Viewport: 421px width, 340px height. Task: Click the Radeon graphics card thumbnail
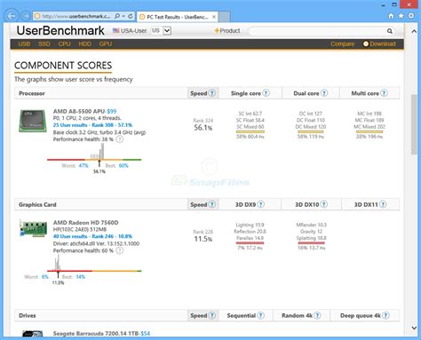33,228
